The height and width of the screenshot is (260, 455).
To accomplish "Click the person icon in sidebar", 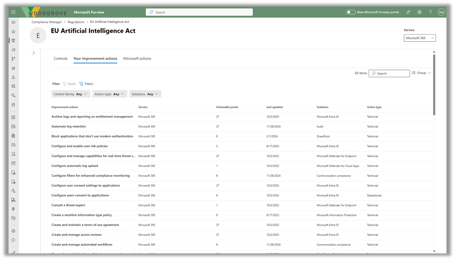I will click(x=13, y=191).
